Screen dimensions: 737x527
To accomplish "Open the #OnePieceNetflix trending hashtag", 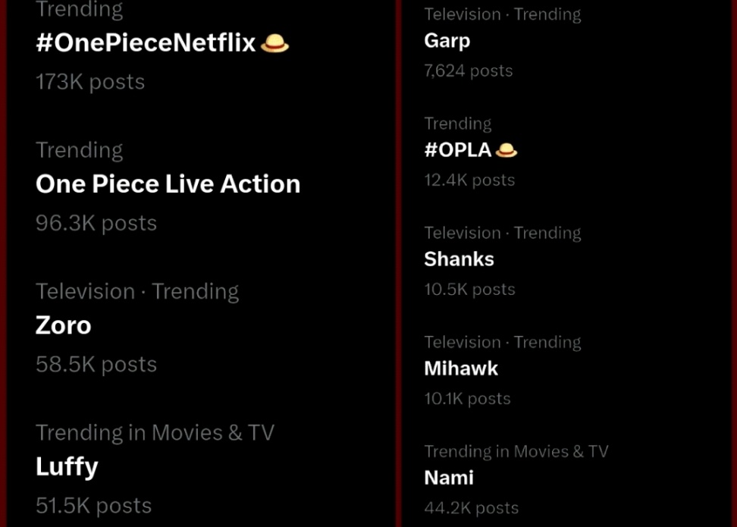I will click(x=146, y=43).
